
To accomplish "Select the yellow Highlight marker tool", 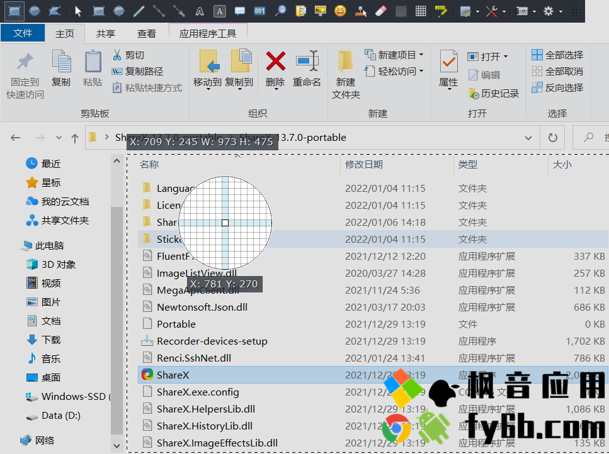I will pos(441,11).
